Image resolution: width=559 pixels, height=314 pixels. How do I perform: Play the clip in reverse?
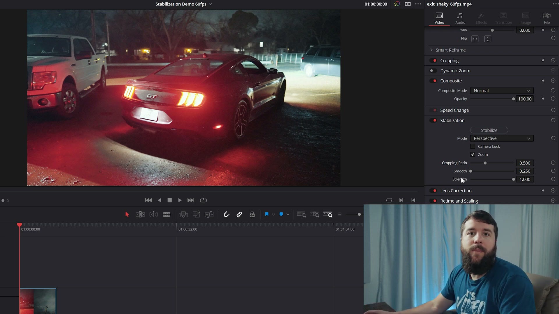tap(159, 200)
